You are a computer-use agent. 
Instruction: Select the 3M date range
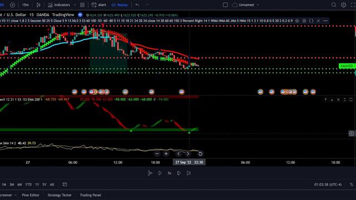[x=12, y=184]
